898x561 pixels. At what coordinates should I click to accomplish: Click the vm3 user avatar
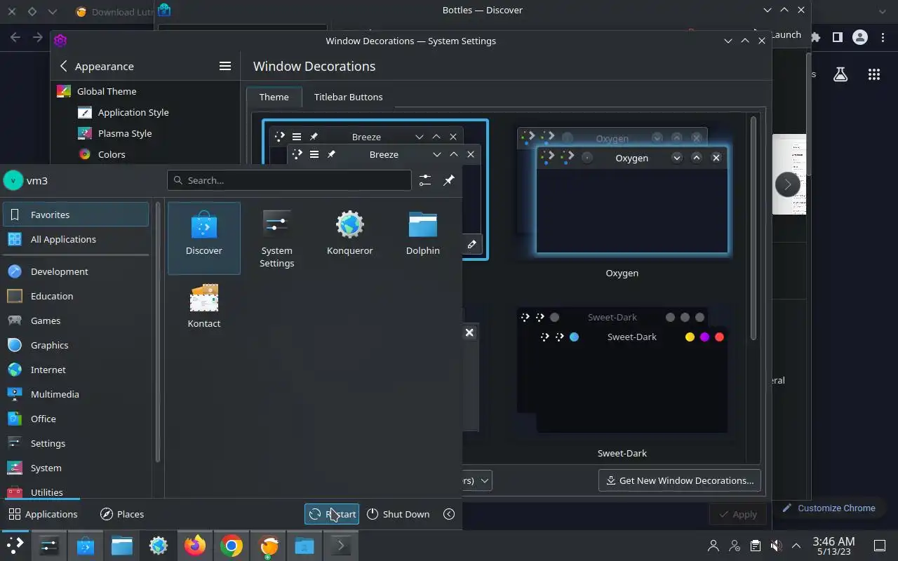pyautogui.click(x=13, y=180)
